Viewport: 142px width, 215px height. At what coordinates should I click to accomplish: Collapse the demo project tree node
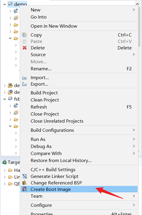[4, 4]
